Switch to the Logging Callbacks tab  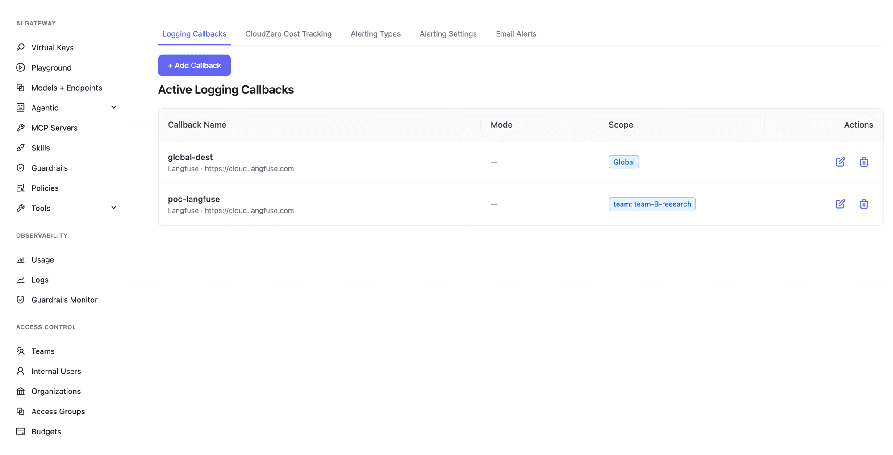point(194,34)
